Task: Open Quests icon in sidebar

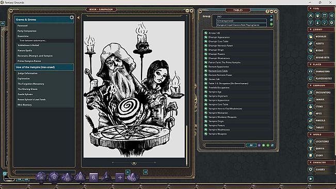Action: (x=311, y=149)
